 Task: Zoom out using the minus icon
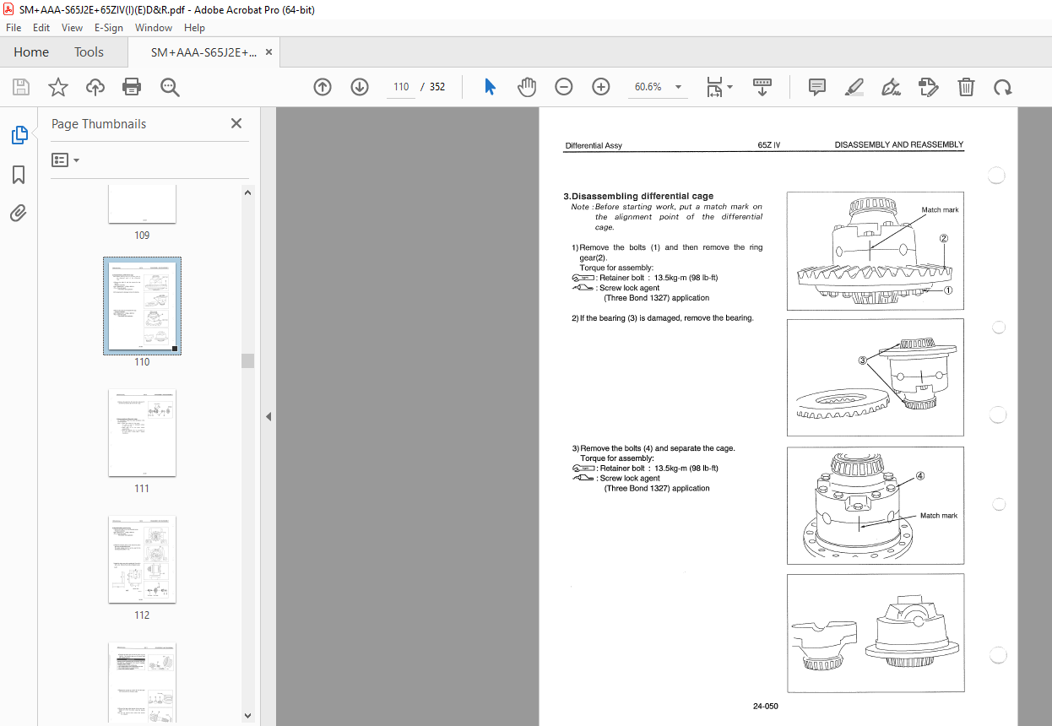pos(564,87)
